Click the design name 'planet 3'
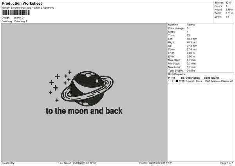Screen dimensions: 235x166 (x=19, y=18)
